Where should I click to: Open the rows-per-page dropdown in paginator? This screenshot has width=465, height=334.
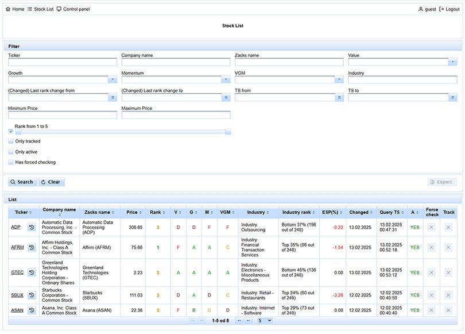tap(265, 321)
